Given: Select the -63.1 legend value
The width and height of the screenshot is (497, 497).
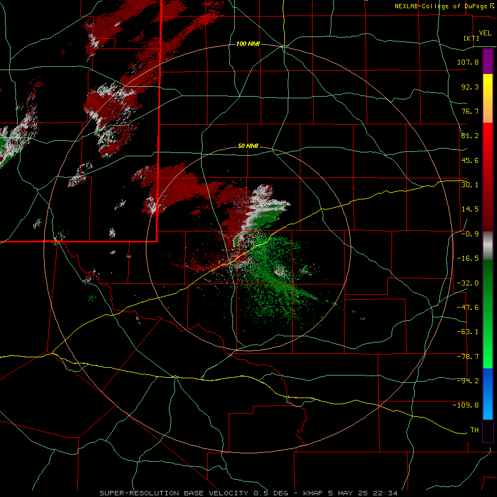Looking at the screenshot, I should [468, 332].
